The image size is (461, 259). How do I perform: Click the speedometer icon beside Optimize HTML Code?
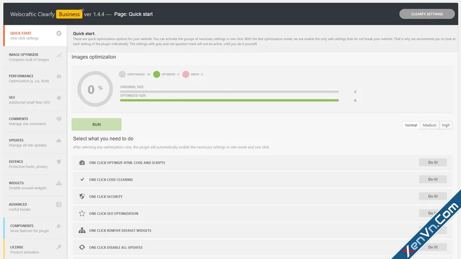coord(82,163)
